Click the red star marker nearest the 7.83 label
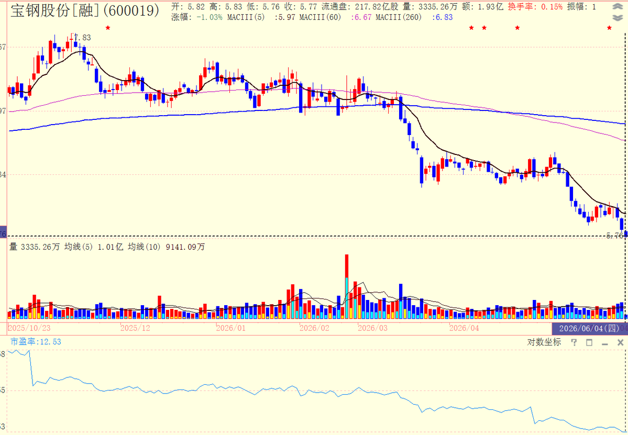The image size is (628, 435). pos(107,28)
